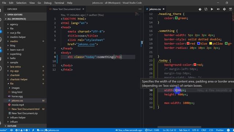The width and height of the screenshot is (234, 132).
Task: Open errors and warnings count in status bar
Action: tap(23, 130)
